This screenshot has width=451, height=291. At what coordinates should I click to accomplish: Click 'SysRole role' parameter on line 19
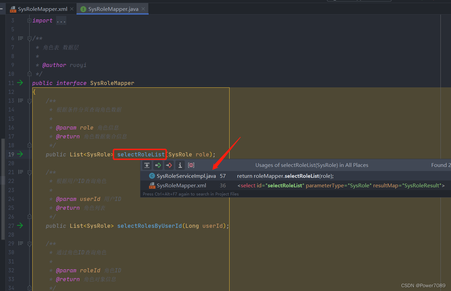(189, 154)
